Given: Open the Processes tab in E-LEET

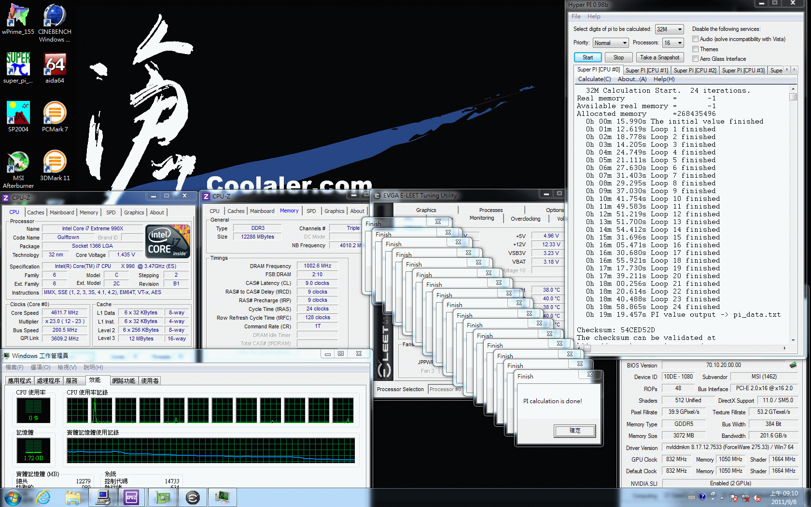Looking at the screenshot, I should coord(490,210).
